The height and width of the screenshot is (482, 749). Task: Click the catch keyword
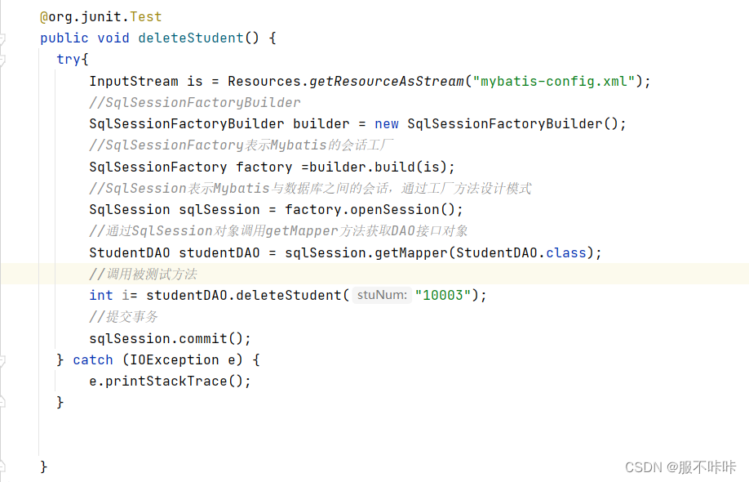[x=93, y=359]
